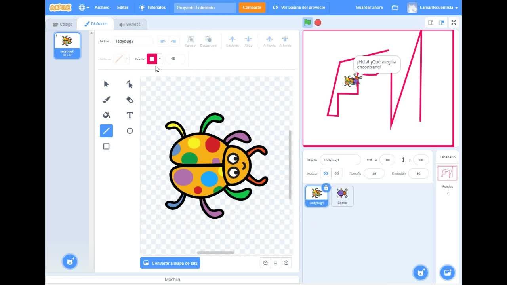This screenshot has width=507, height=285.
Task: Switch to large stage layout
Action: point(441,23)
